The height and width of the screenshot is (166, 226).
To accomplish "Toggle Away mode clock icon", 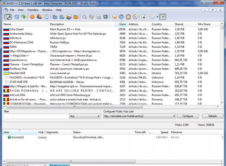I will (135, 17).
